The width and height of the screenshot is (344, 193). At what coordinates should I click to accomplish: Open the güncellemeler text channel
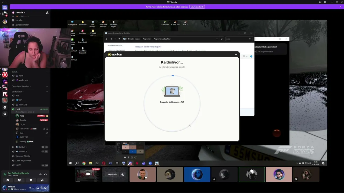[x=30, y=25]
